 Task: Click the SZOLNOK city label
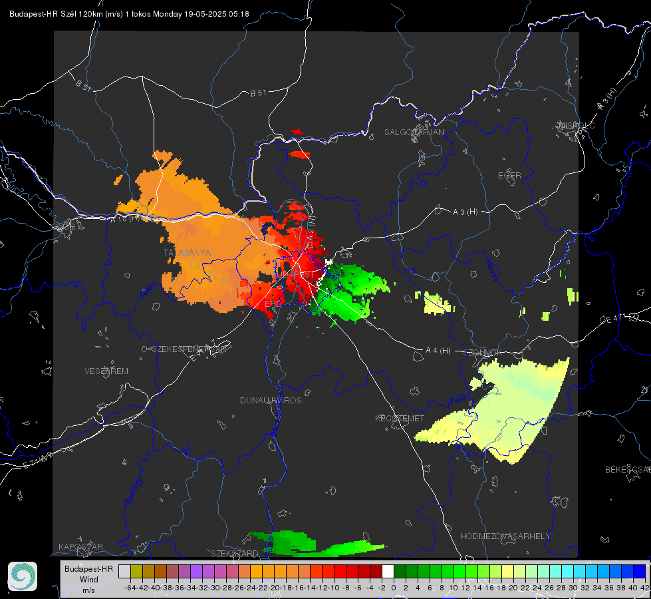click(x=483, y=352)
